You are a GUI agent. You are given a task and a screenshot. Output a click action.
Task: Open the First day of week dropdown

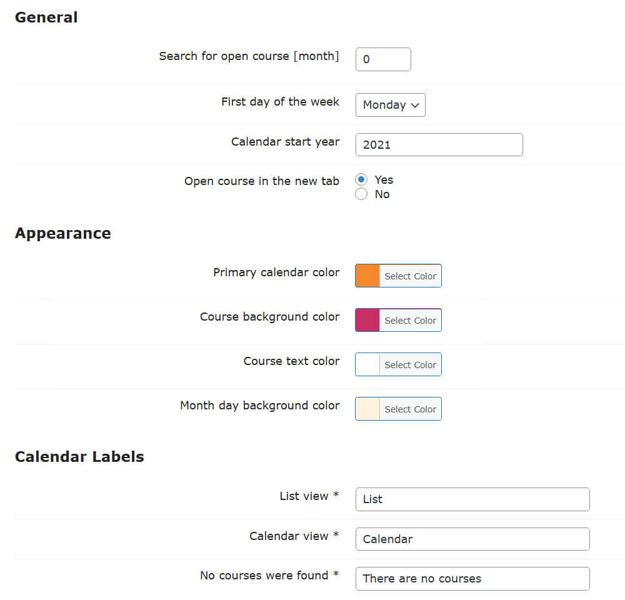click(x=390, y=105)
